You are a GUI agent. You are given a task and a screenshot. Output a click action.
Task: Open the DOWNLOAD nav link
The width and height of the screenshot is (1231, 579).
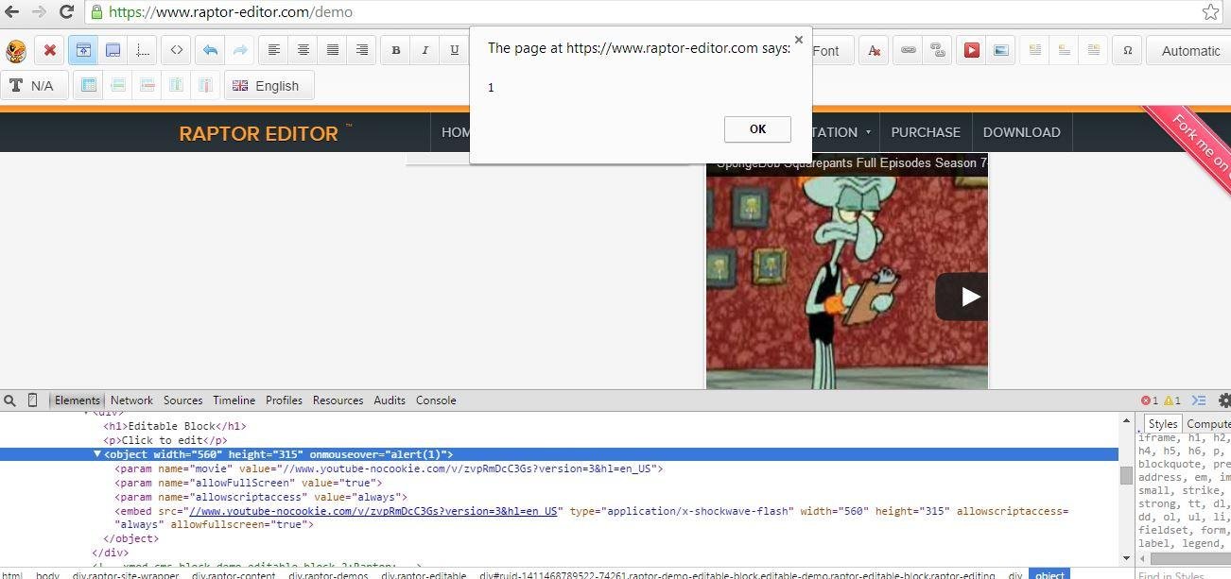[x=1021, y=132]
